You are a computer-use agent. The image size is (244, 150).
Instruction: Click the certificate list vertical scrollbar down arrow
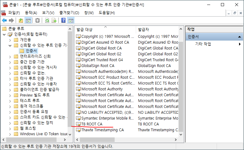click(x=181, y=134)
